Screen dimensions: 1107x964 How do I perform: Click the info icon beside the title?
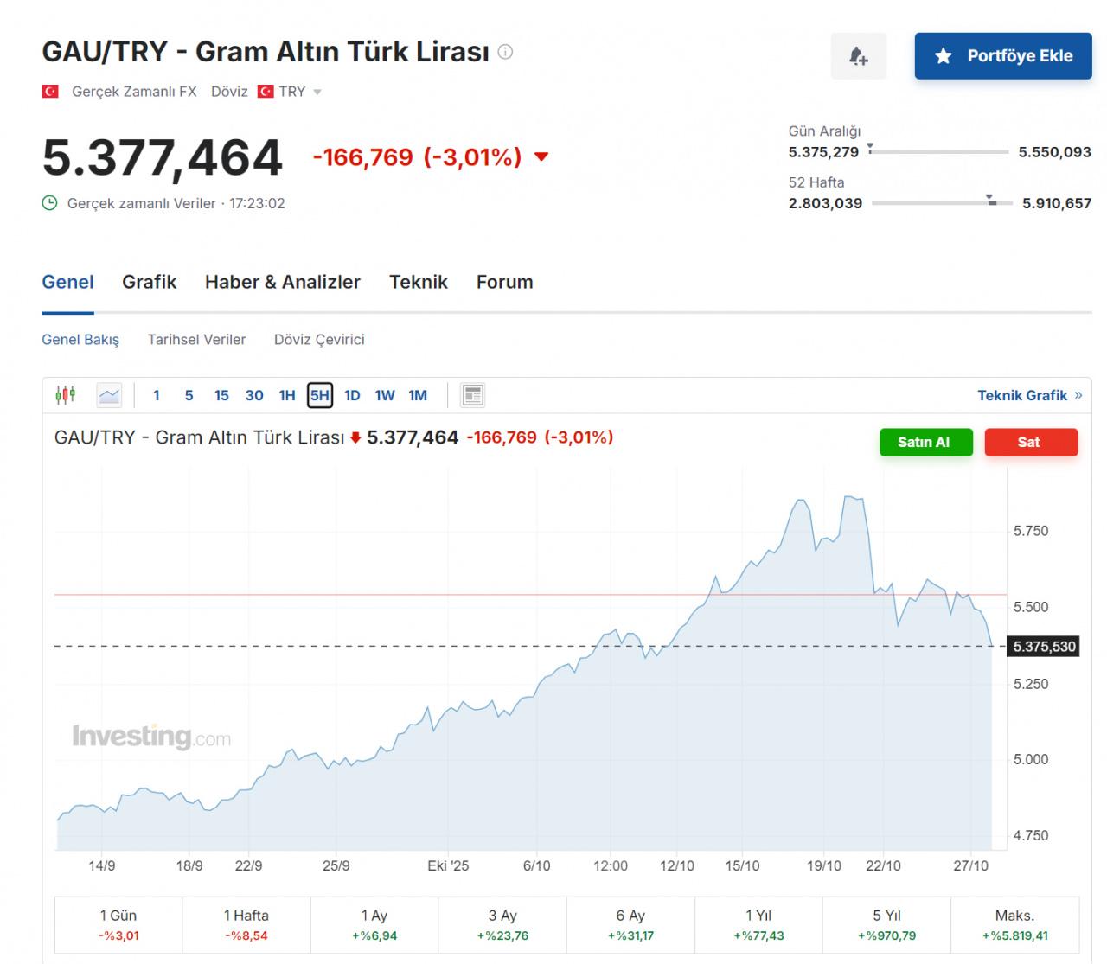pos(506,52)
